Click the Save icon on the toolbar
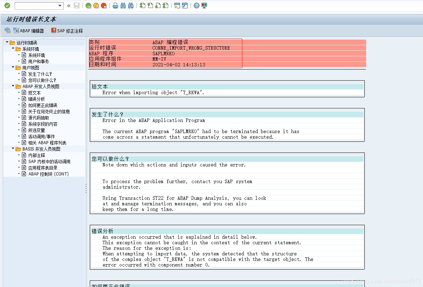Screen dimensions: 423x287 click(x=77, y=6)
